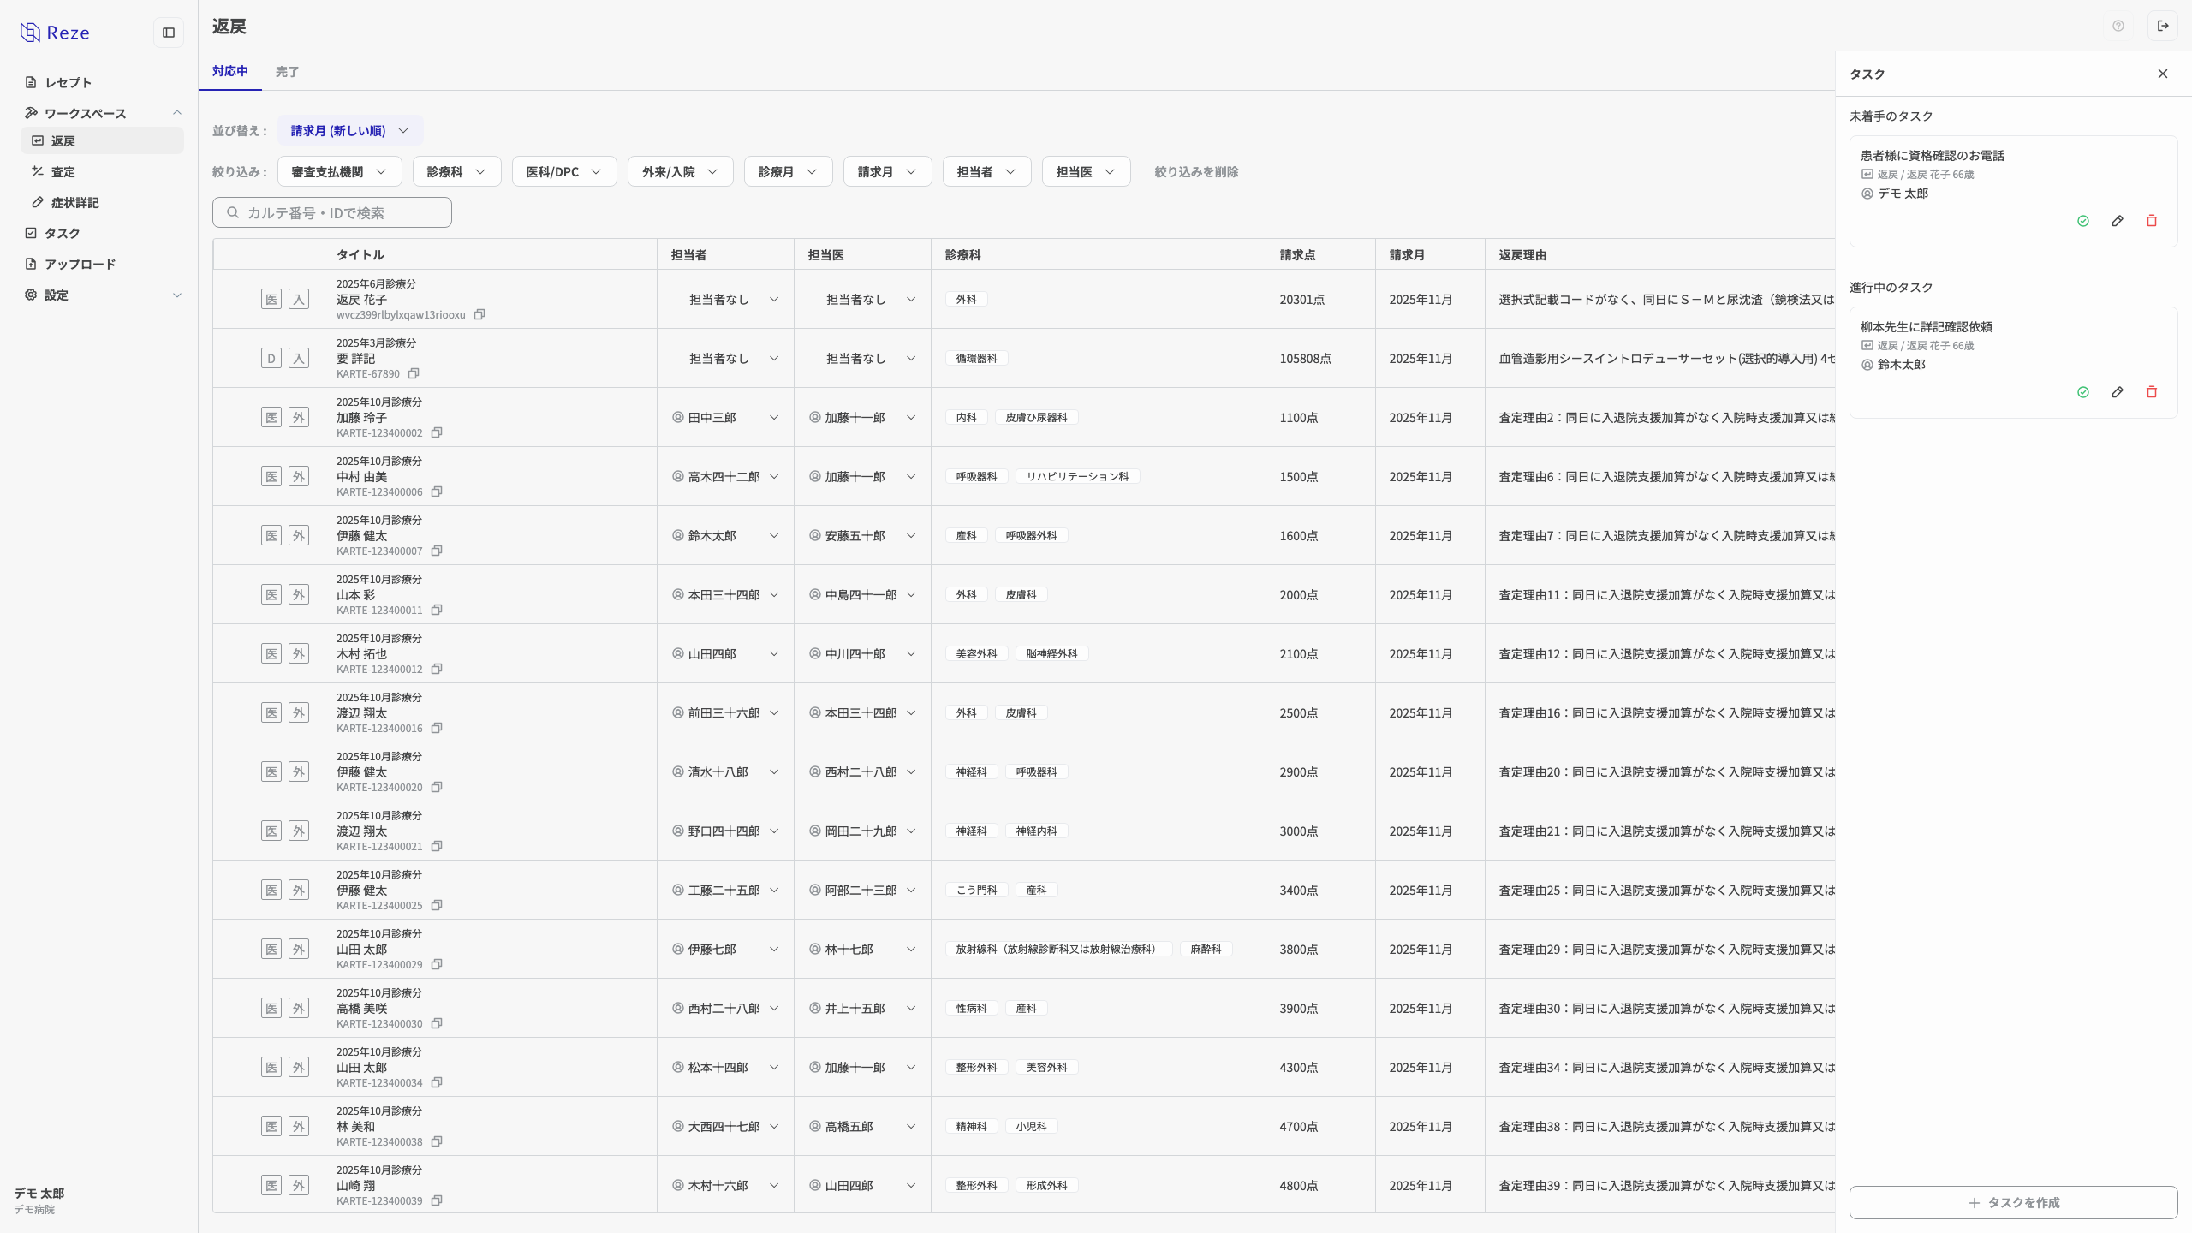The image size is (2192, 1233).
Task: Edit the 柳本先生に詳記確認依頼 task
Action: 2118,392
